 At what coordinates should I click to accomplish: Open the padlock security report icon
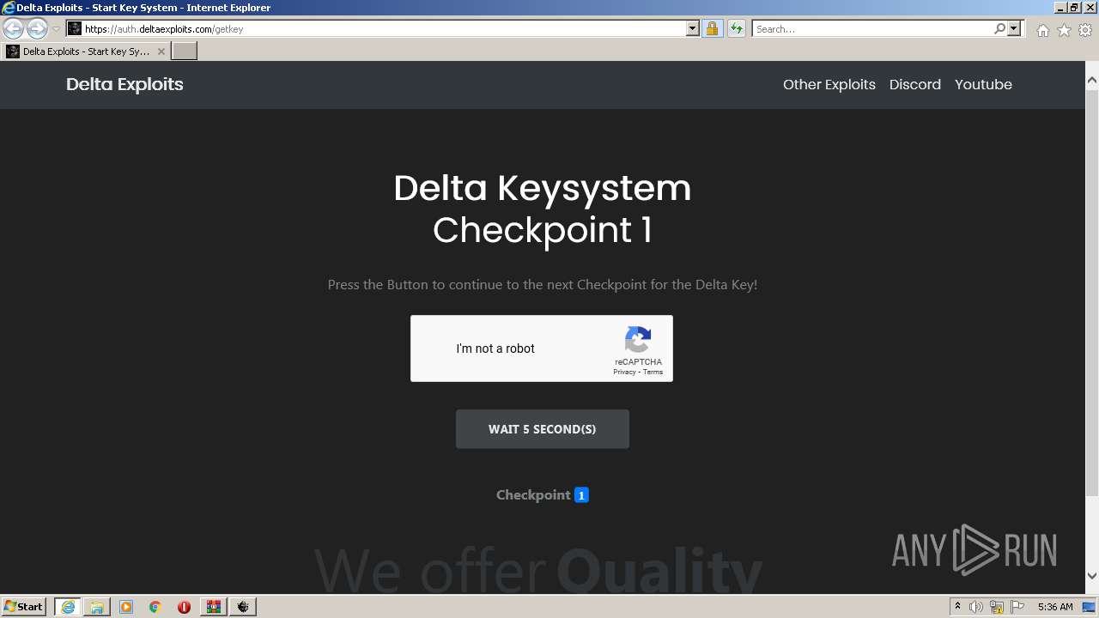point(712,29)
